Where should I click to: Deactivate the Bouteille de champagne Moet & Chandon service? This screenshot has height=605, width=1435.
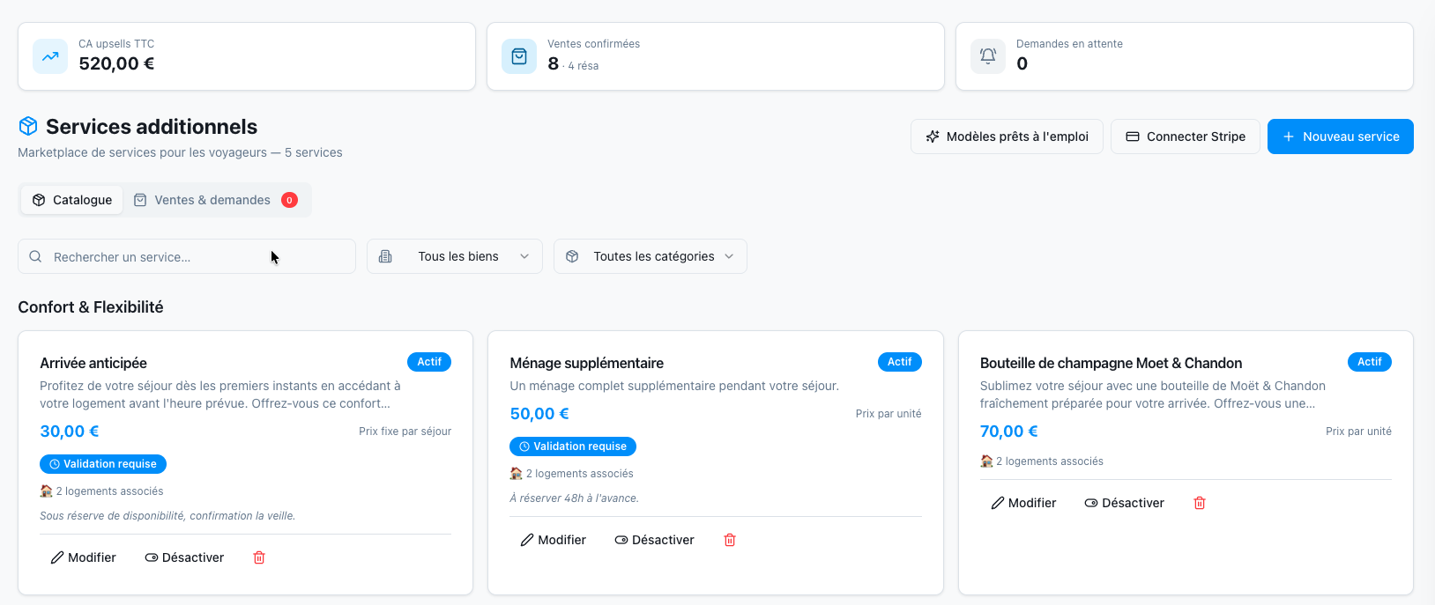(x=1125, y=503)
